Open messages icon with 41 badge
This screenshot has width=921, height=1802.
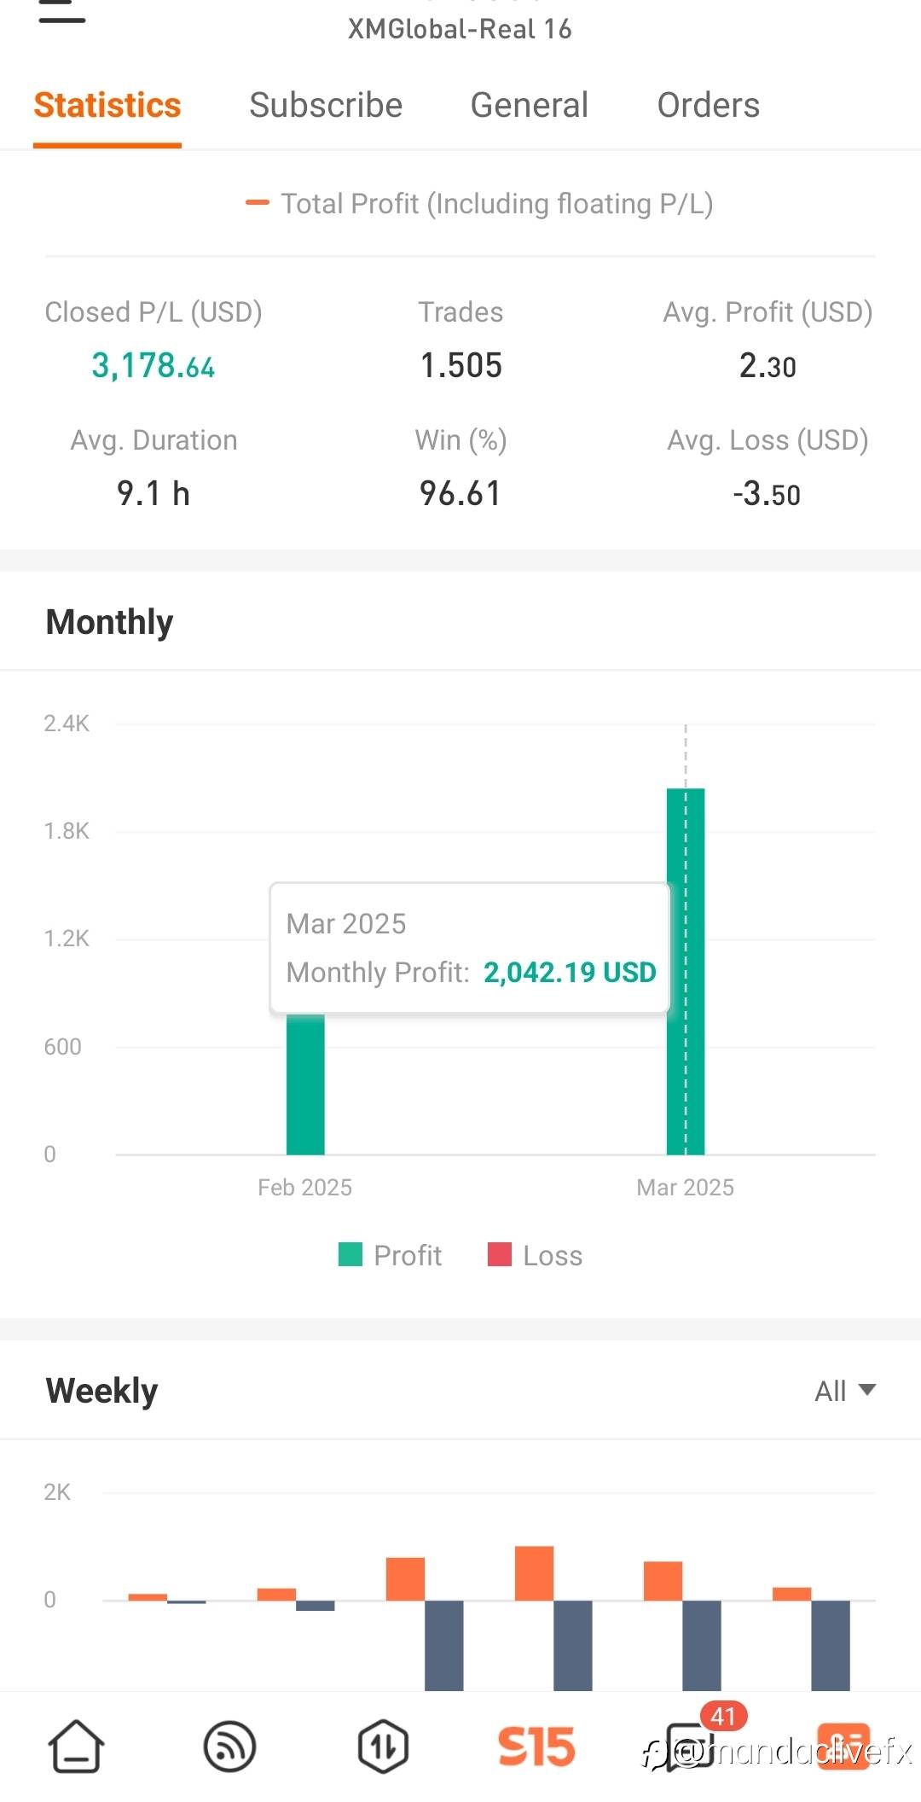691,1744
